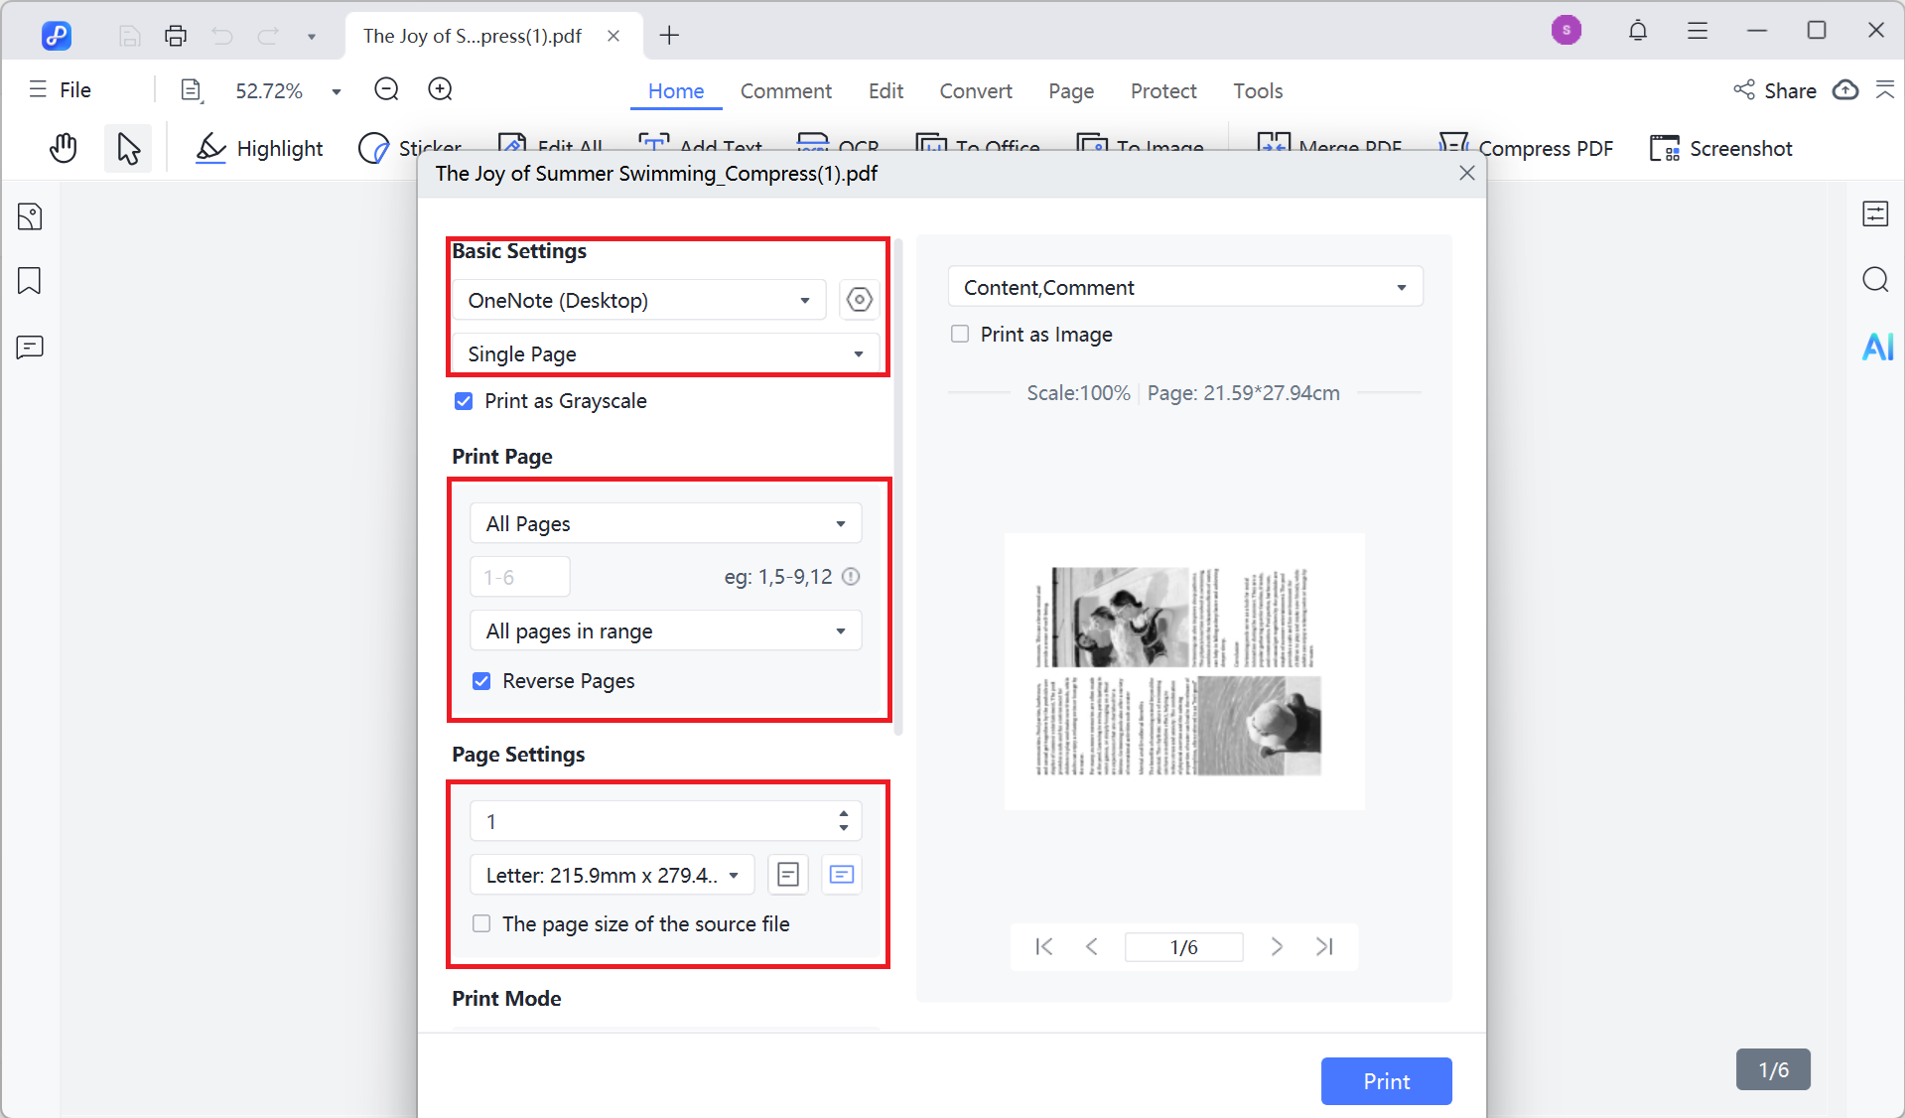Click the Share option
1905x1118 pixels.
pyautogui.click(x=1775, y=90)
